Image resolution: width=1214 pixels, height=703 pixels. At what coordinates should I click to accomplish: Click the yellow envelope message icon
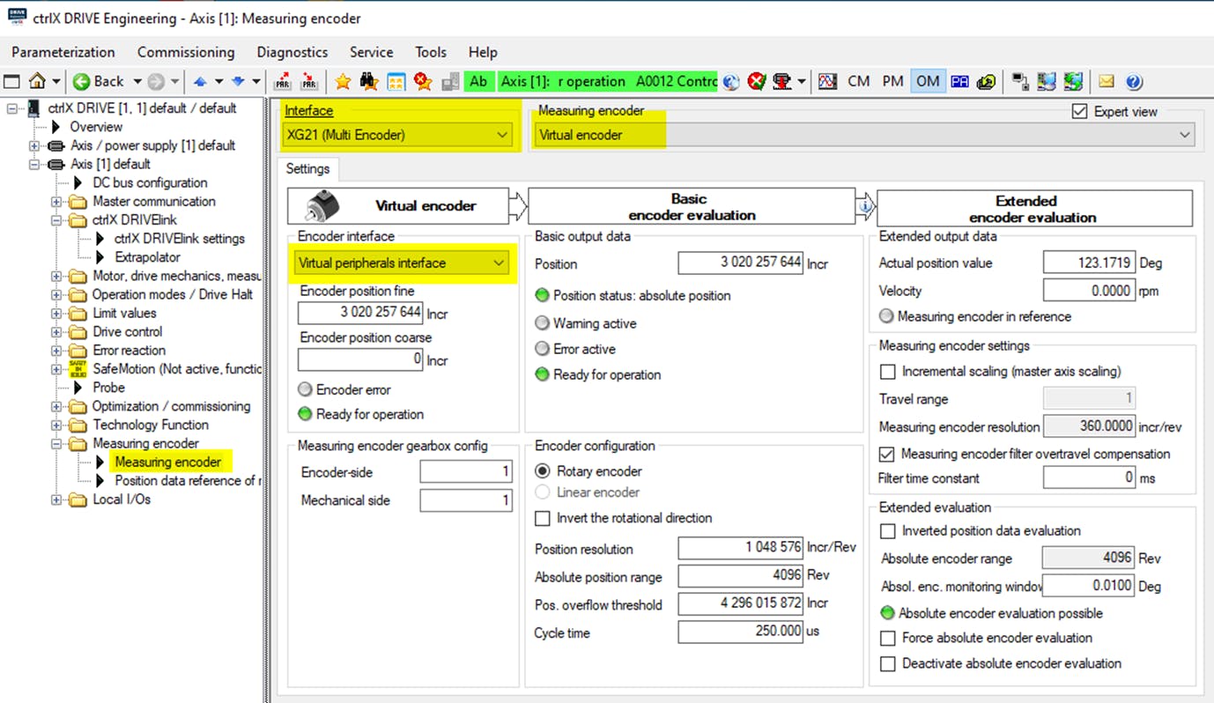tap(1107, 82)
